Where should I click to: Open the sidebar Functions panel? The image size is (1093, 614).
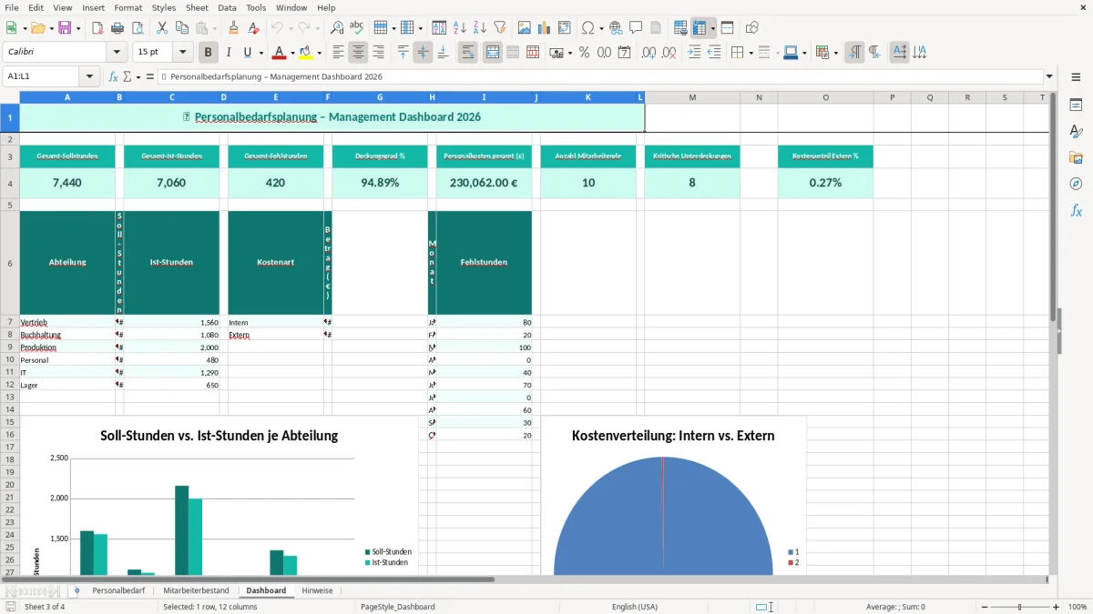[1076, 210]
